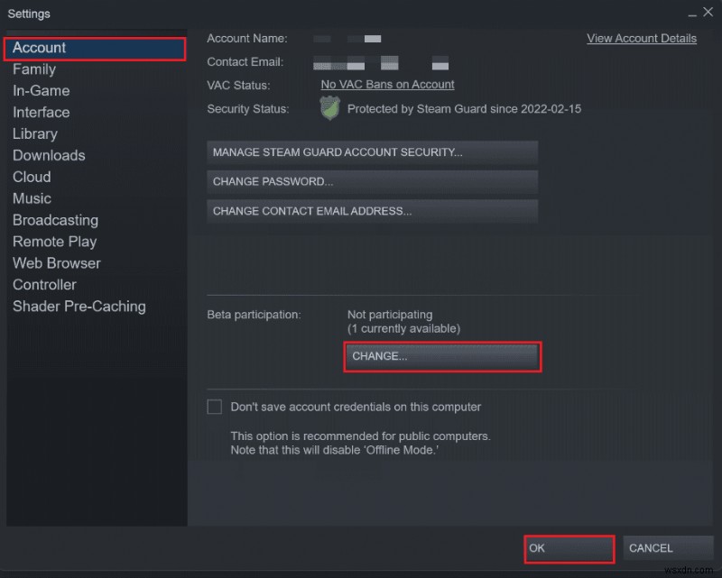Image resolution: width=722 pixels, height=578 pixels.
Task: Select the Account settings category
Action: [x=95, y=48]
